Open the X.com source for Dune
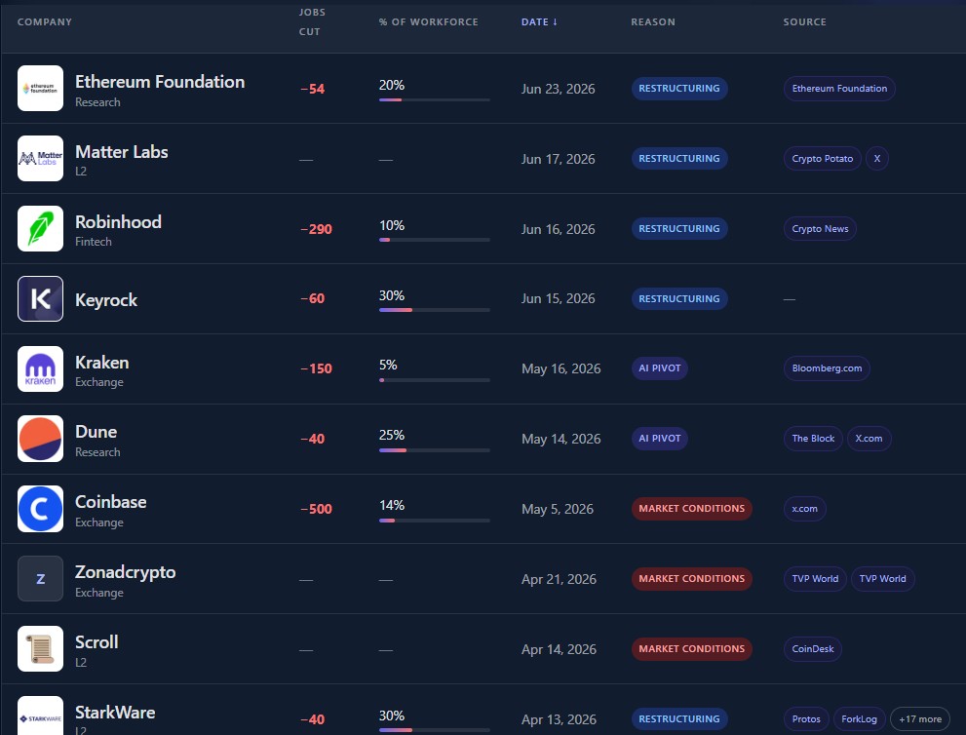Image resolution: width=966 pixels, height=735 pixels. [x=869, y=439]
